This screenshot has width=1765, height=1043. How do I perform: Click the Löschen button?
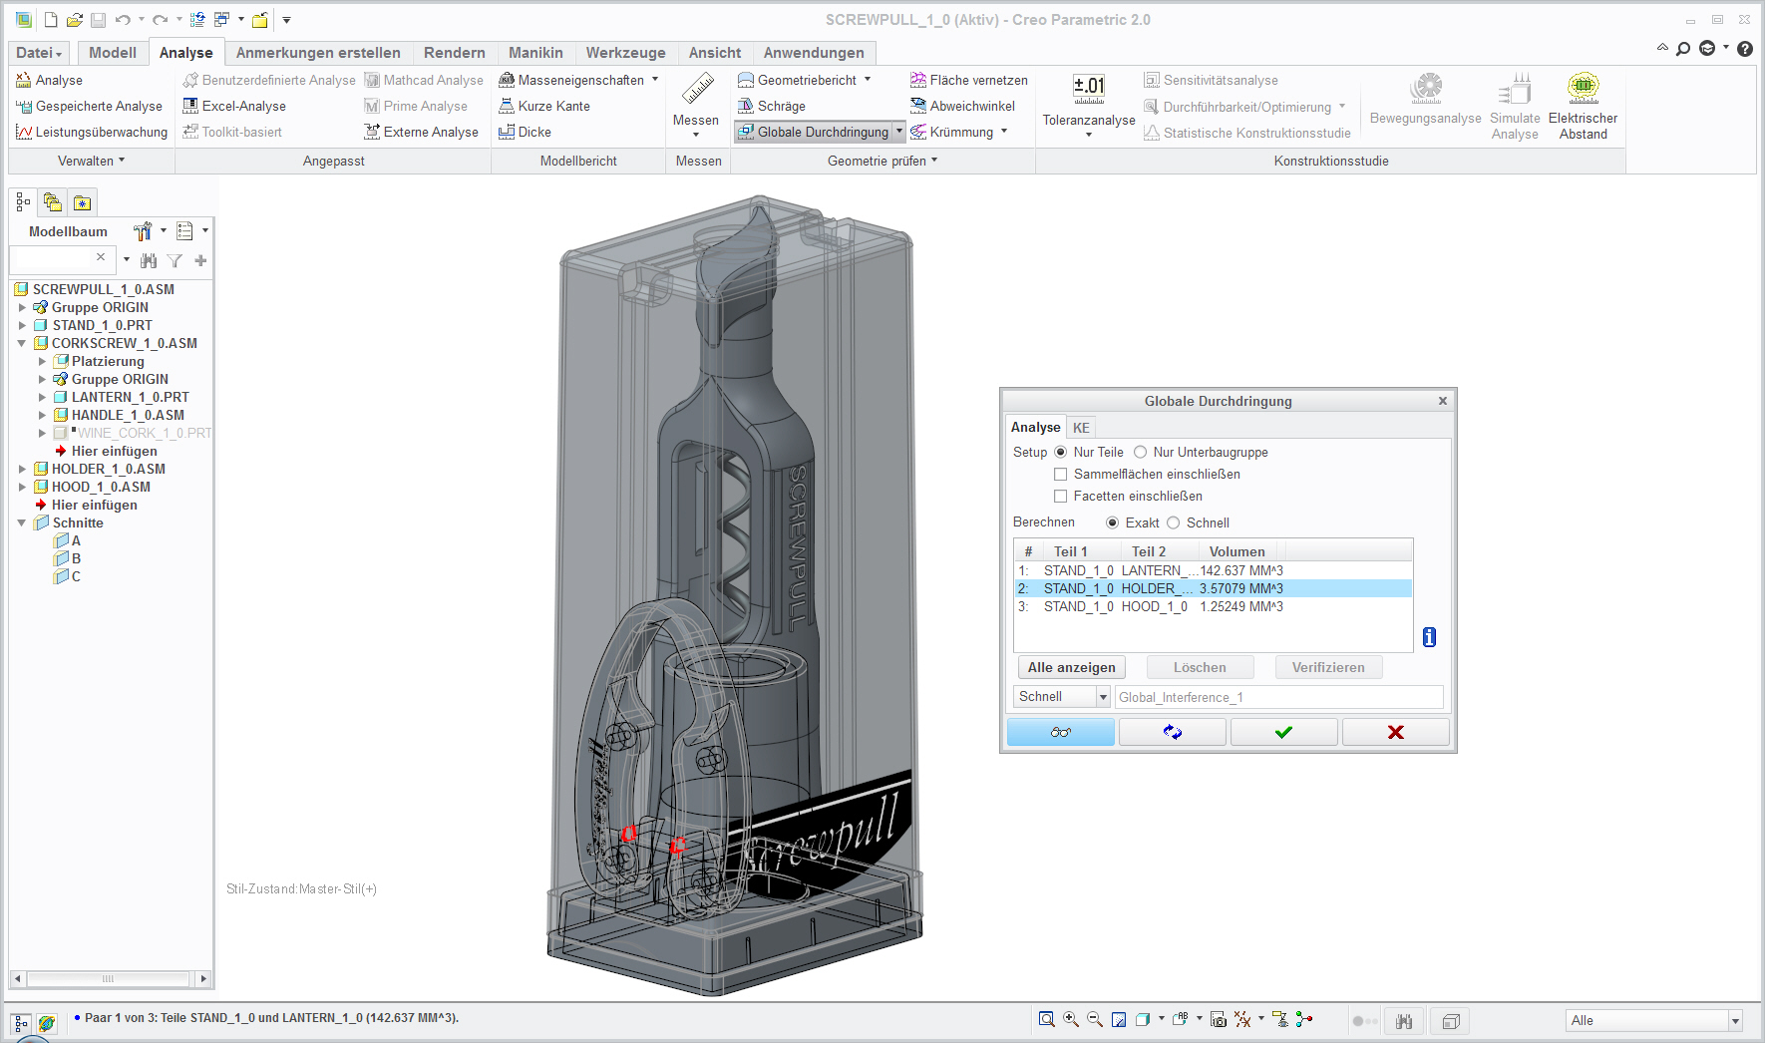coord(1200,667)
